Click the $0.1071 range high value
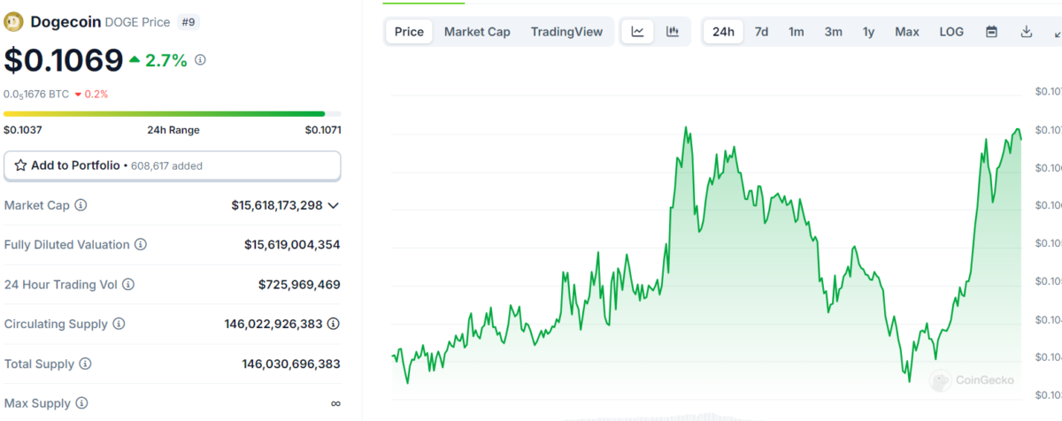1062x421 pixels. [323, 130]
